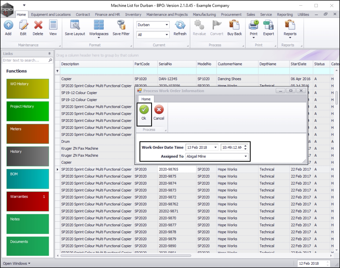
Task: Click the Save Filter funnel icon
Action: click(121, 25)
